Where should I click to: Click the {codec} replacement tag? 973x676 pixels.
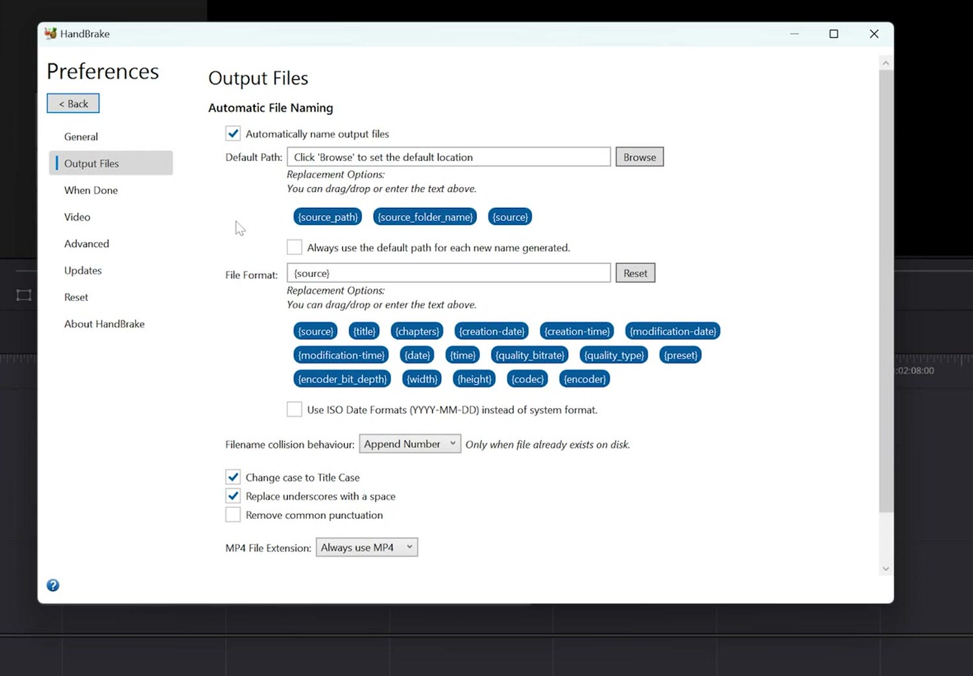point(527,379)
